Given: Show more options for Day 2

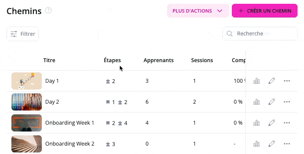Looking at the screenshot, I should click(287, 102).
